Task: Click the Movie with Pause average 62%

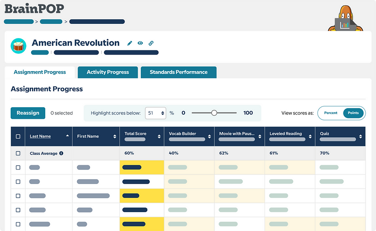Action: pyautogui.click(x=224, y=153)
